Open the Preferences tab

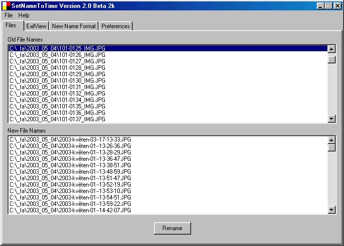tap(116, 26)
